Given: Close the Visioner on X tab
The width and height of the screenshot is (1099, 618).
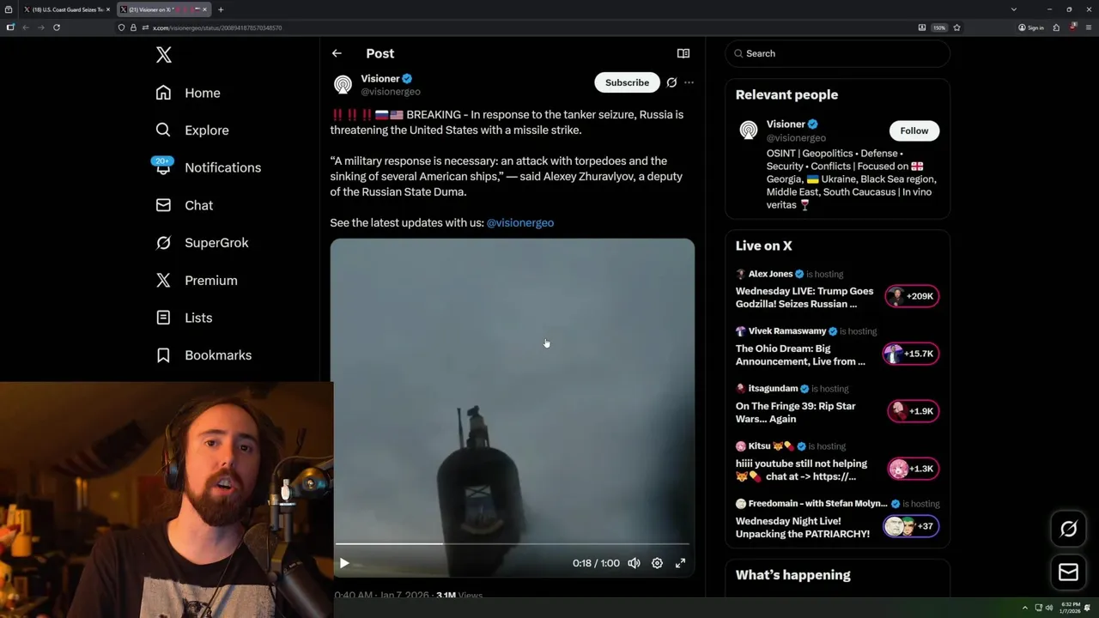Looking at the screenshot, I should (x=204, y=9).
